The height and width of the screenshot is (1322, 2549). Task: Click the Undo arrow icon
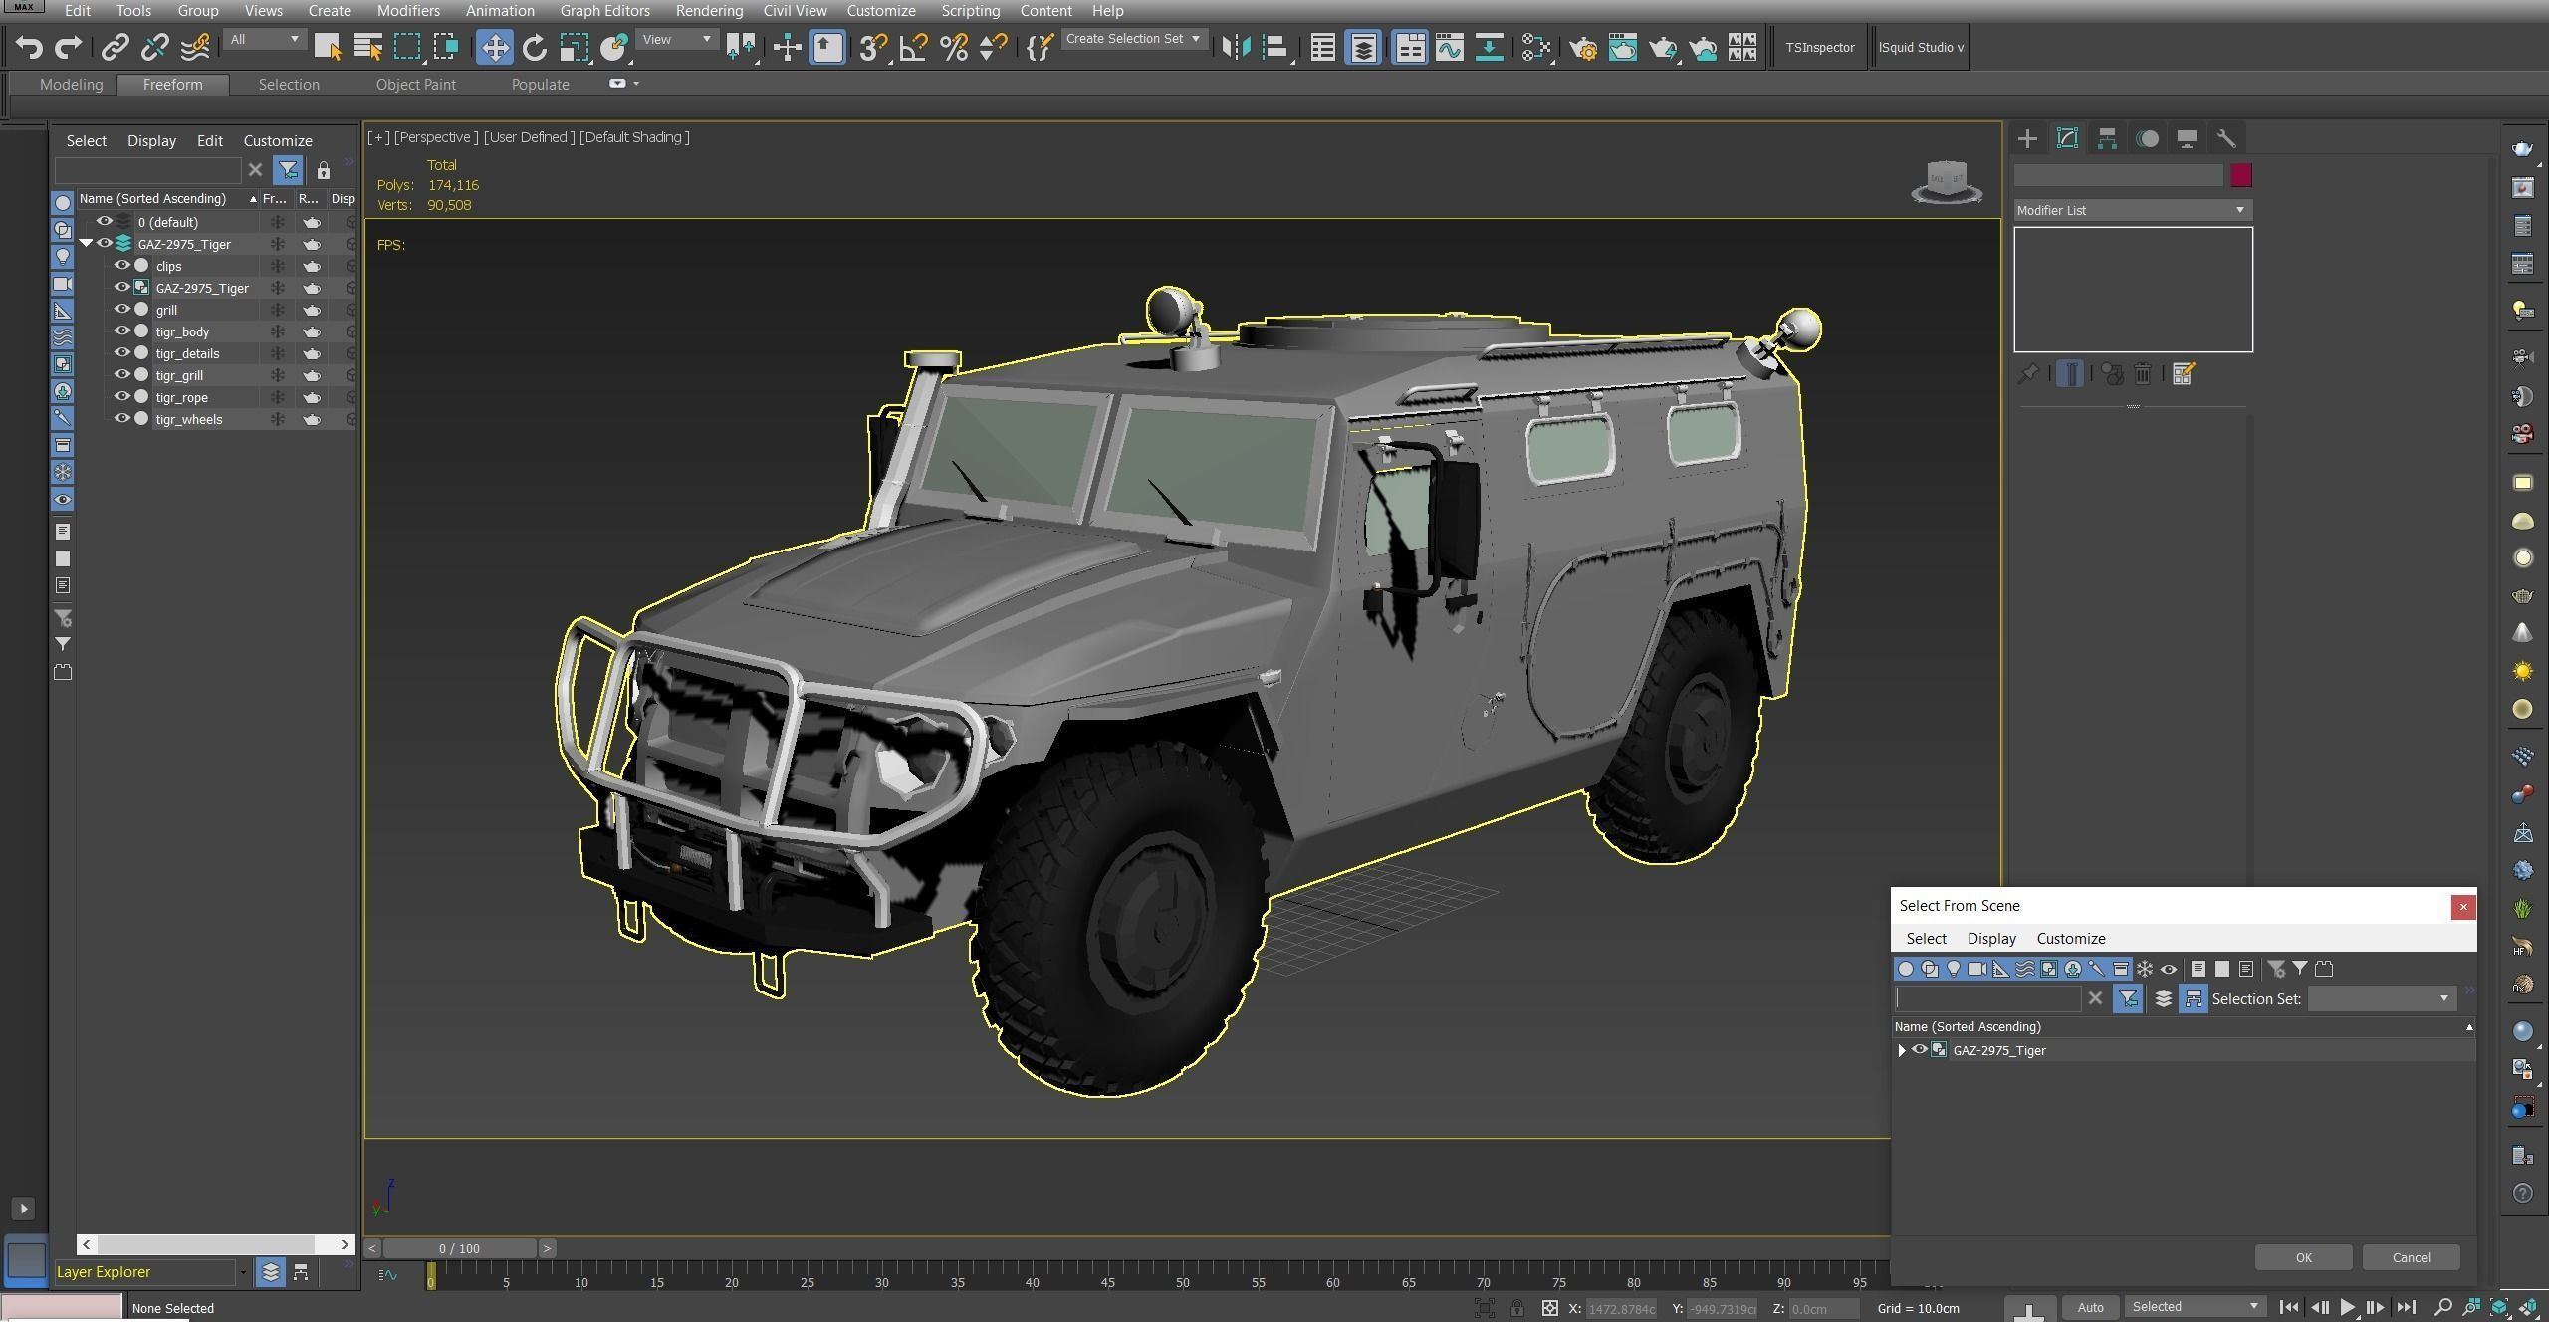(29, 47)
